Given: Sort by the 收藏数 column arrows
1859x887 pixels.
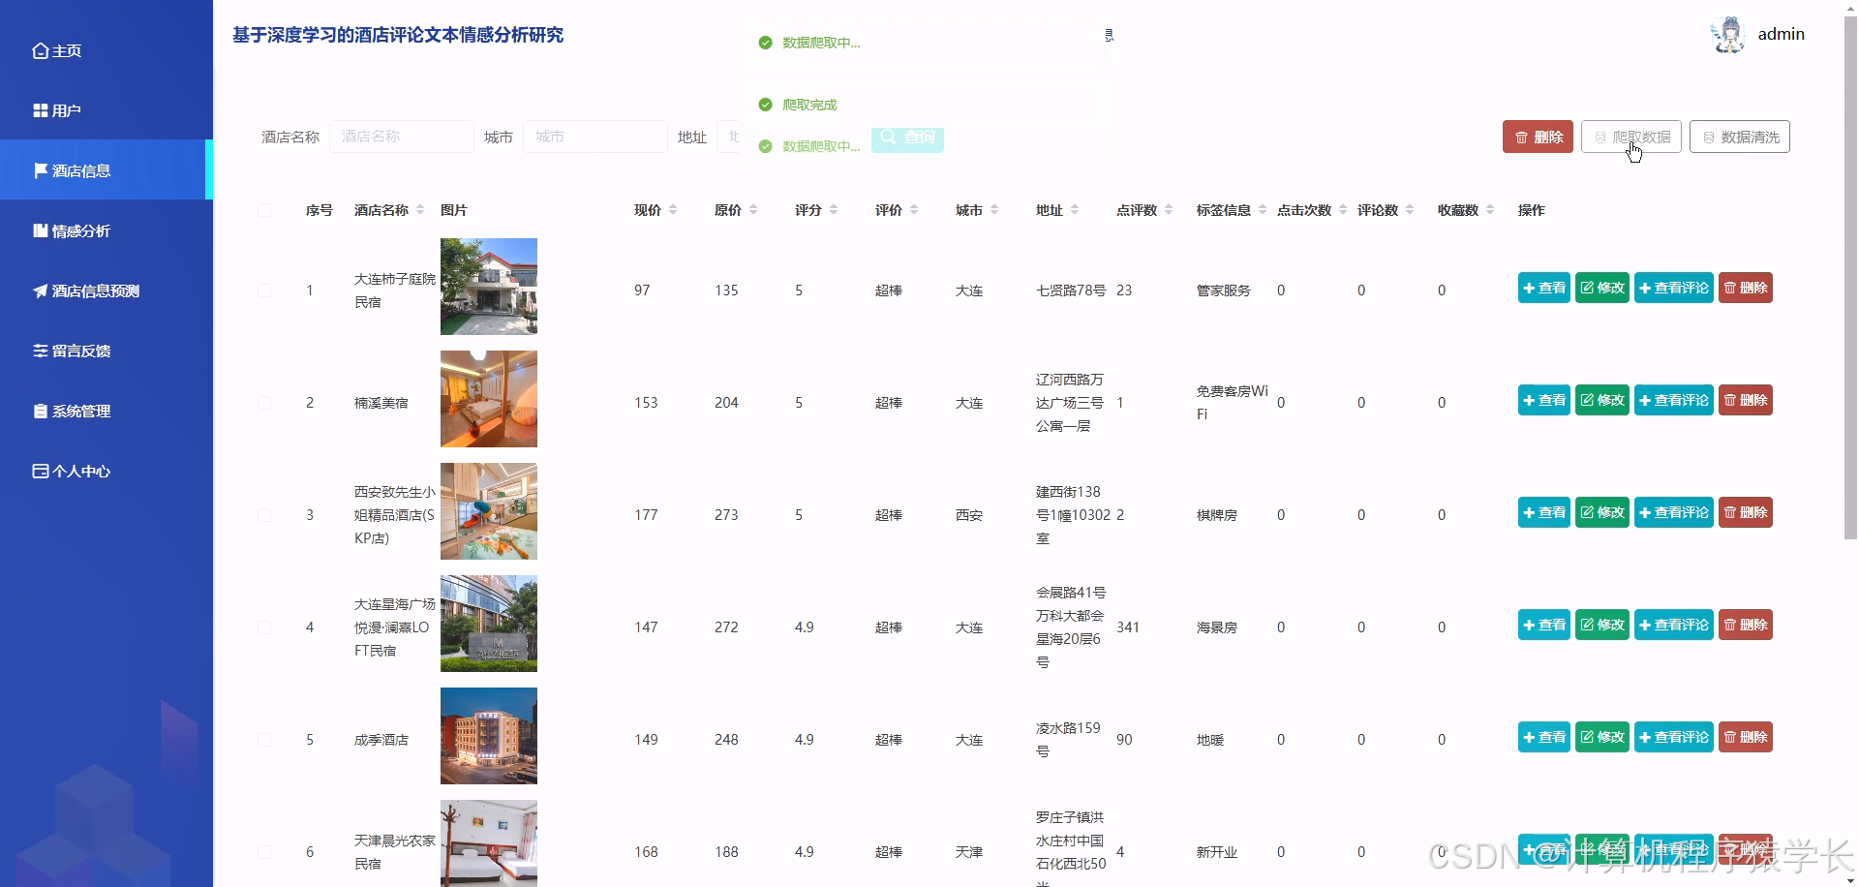Looking at the screenshot, I should 1490,210.
